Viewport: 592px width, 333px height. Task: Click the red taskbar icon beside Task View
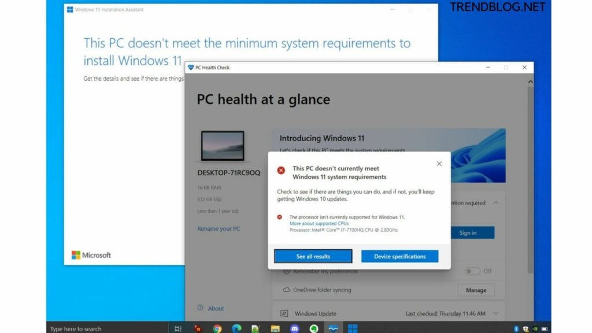(x=198, y=328)
